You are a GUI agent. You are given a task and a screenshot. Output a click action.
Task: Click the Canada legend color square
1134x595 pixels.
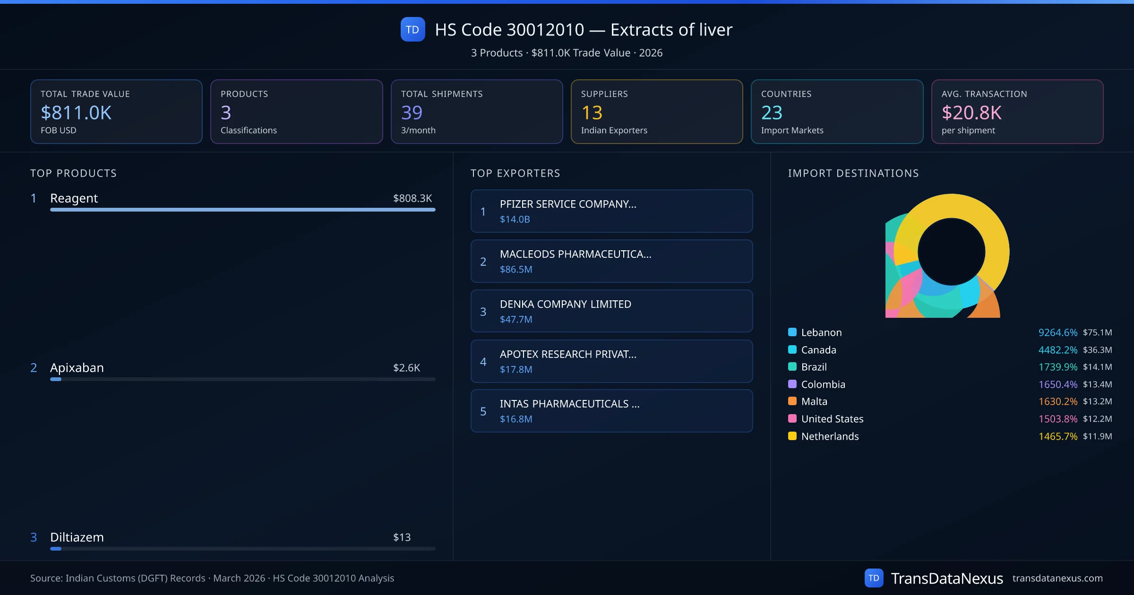point(792,350)
